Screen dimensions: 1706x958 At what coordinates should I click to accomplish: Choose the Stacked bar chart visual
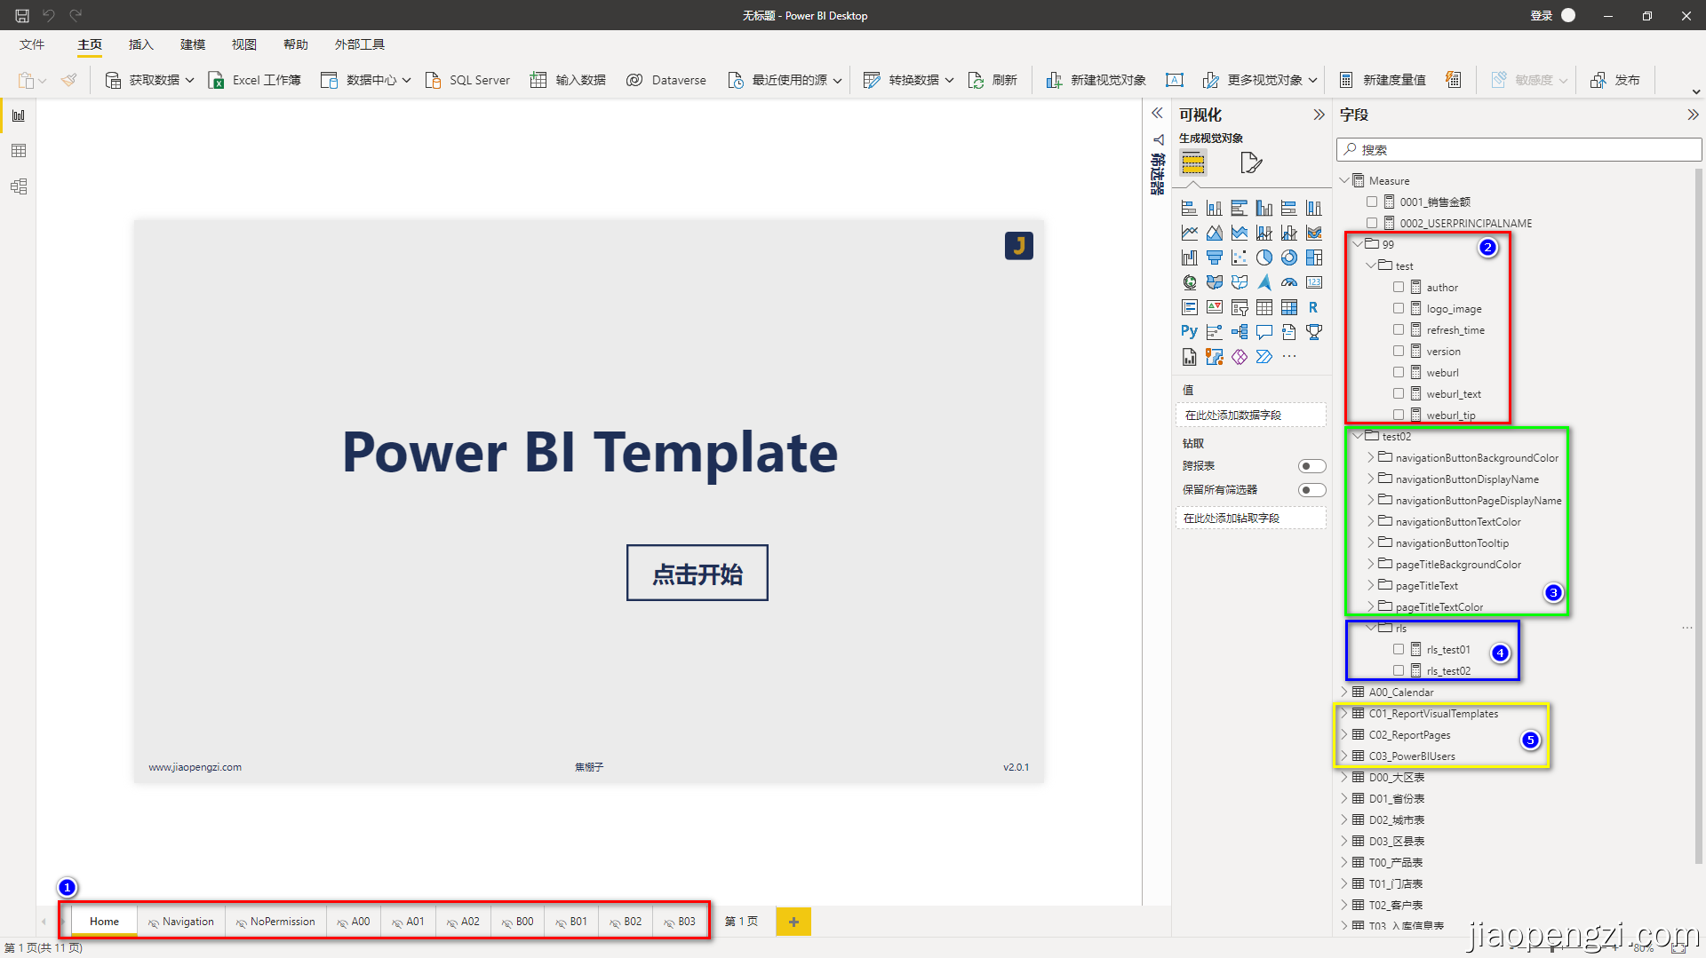pyautogui.click(x=1190, y=208)
